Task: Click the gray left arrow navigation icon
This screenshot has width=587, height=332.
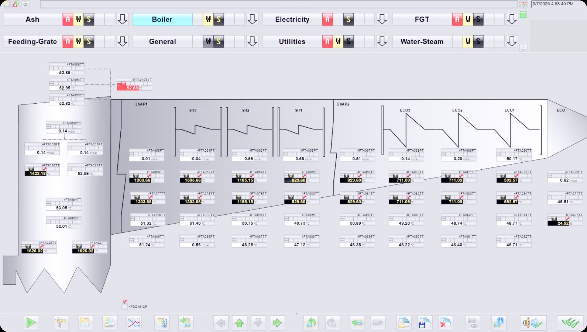Action: coord(221,323)
